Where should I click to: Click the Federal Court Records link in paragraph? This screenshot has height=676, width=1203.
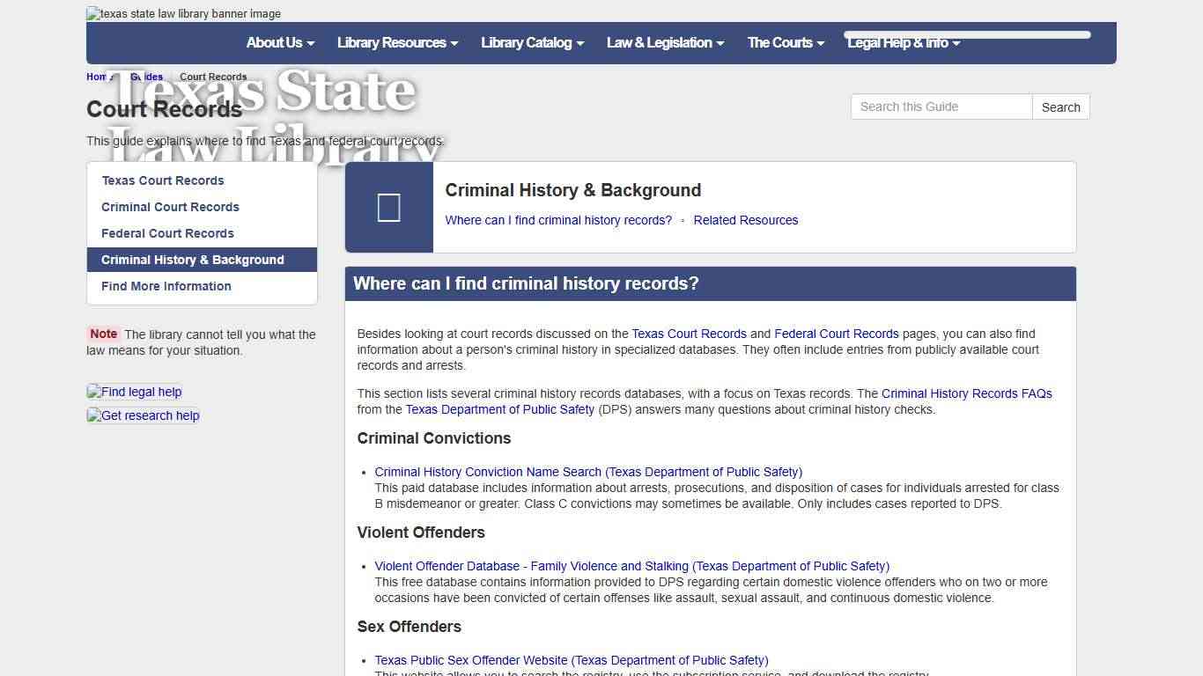point(836,334)
